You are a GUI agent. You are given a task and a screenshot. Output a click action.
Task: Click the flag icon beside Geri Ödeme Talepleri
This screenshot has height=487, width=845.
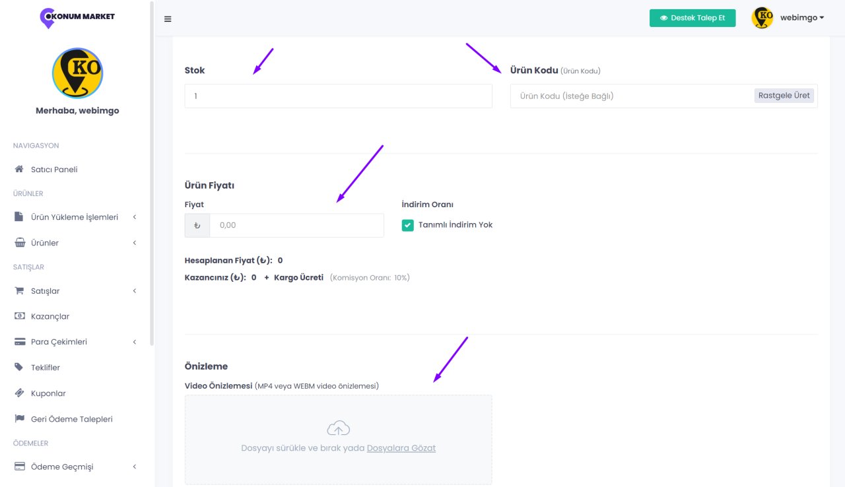click(19, 419)
